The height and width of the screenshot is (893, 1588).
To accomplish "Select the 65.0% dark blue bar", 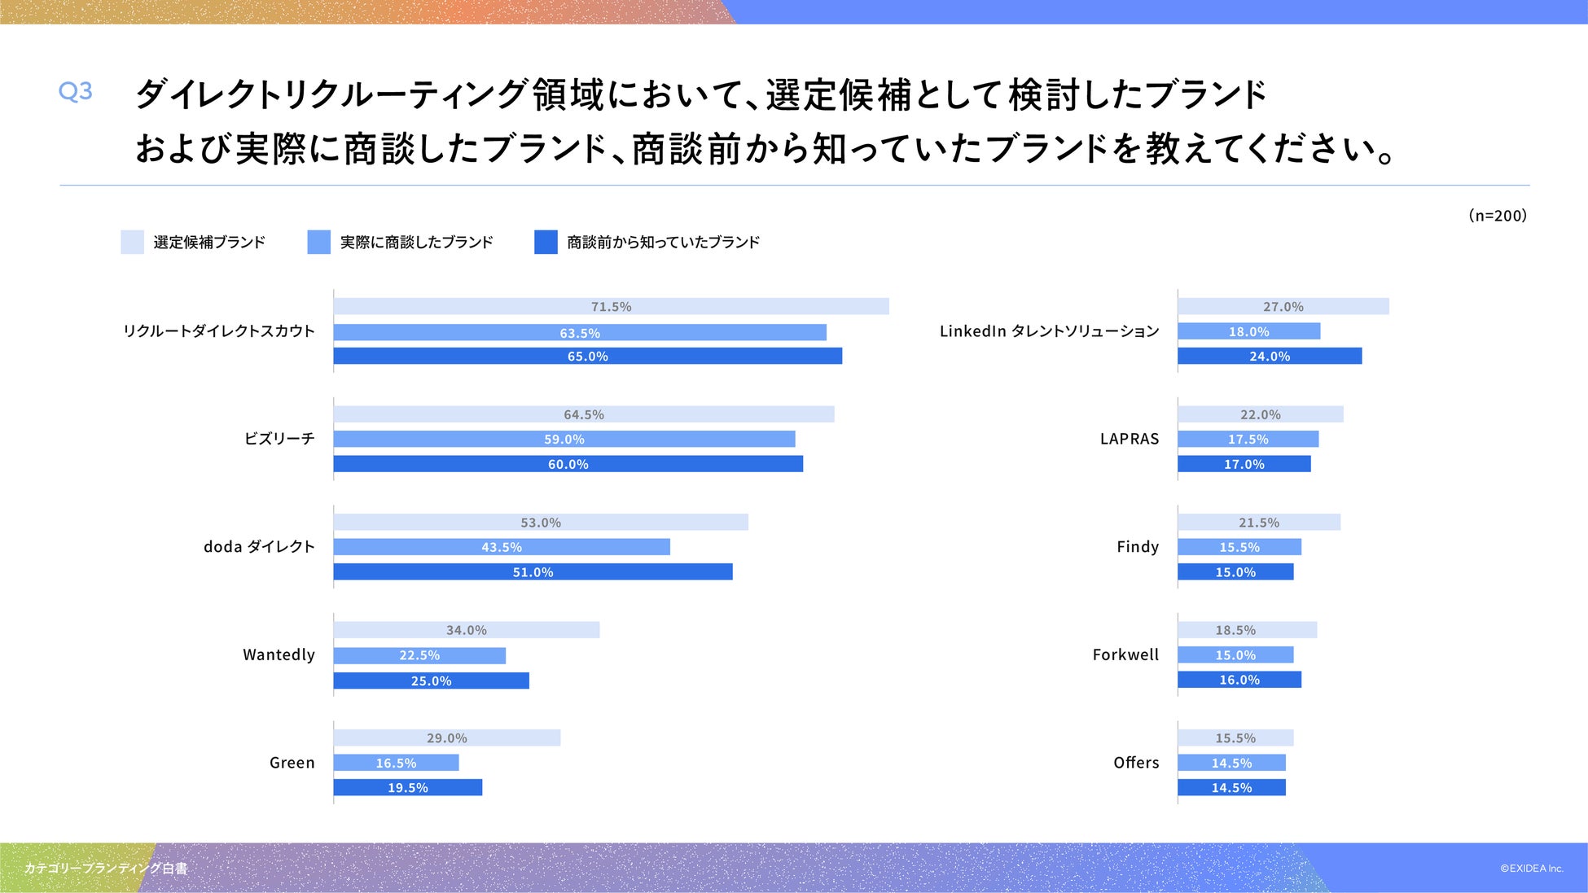I will 587,356.
